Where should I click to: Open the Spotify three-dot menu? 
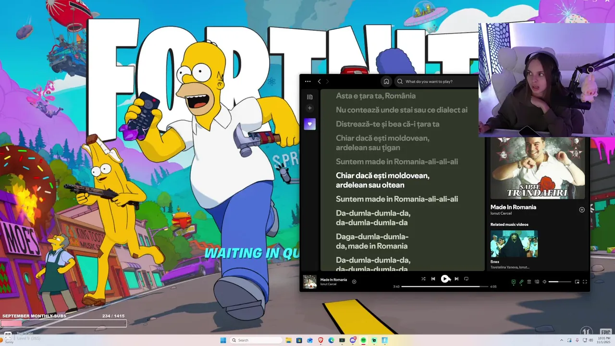(x=307, y=81)
